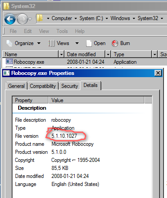167x198 pixels.
Task: Click the System32 folder icon in title bar
Action: coord(6,6)
